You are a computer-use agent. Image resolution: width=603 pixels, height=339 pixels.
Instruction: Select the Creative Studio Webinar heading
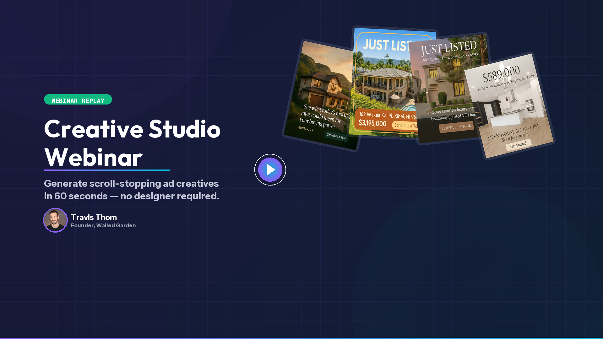pyautogui.click(x=132, y=143)
